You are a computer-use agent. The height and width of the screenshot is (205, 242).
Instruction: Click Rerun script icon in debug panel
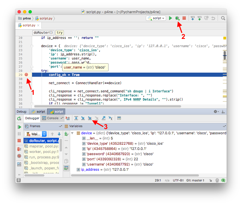point(19,118)
